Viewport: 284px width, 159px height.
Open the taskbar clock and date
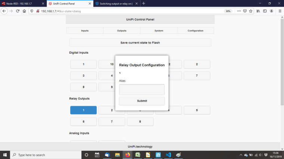[275, 155]
